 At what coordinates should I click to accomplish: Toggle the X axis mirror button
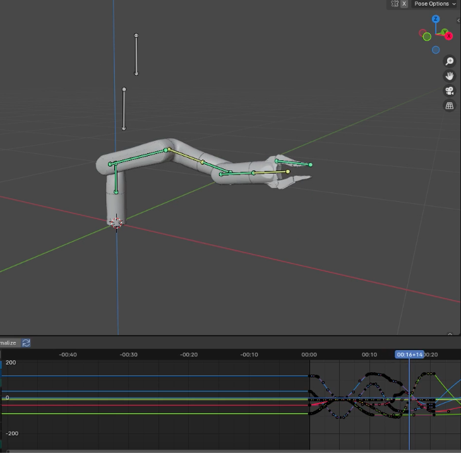pyautogui.click(x=404, y=4)
